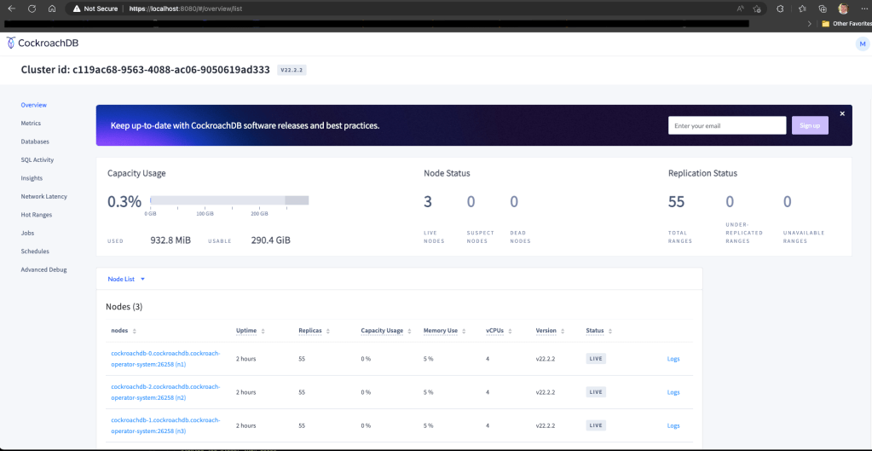Open Logs for node n1
Screen dimensions: 872x451
click(673, 359)
